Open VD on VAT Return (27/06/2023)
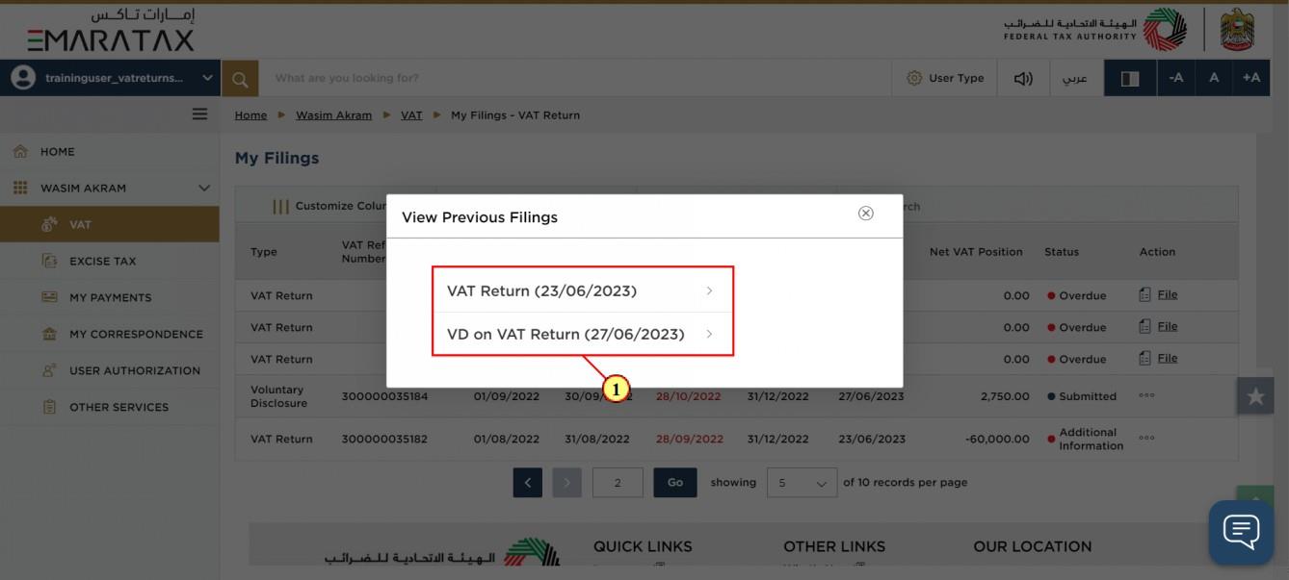 coord(583,334)
